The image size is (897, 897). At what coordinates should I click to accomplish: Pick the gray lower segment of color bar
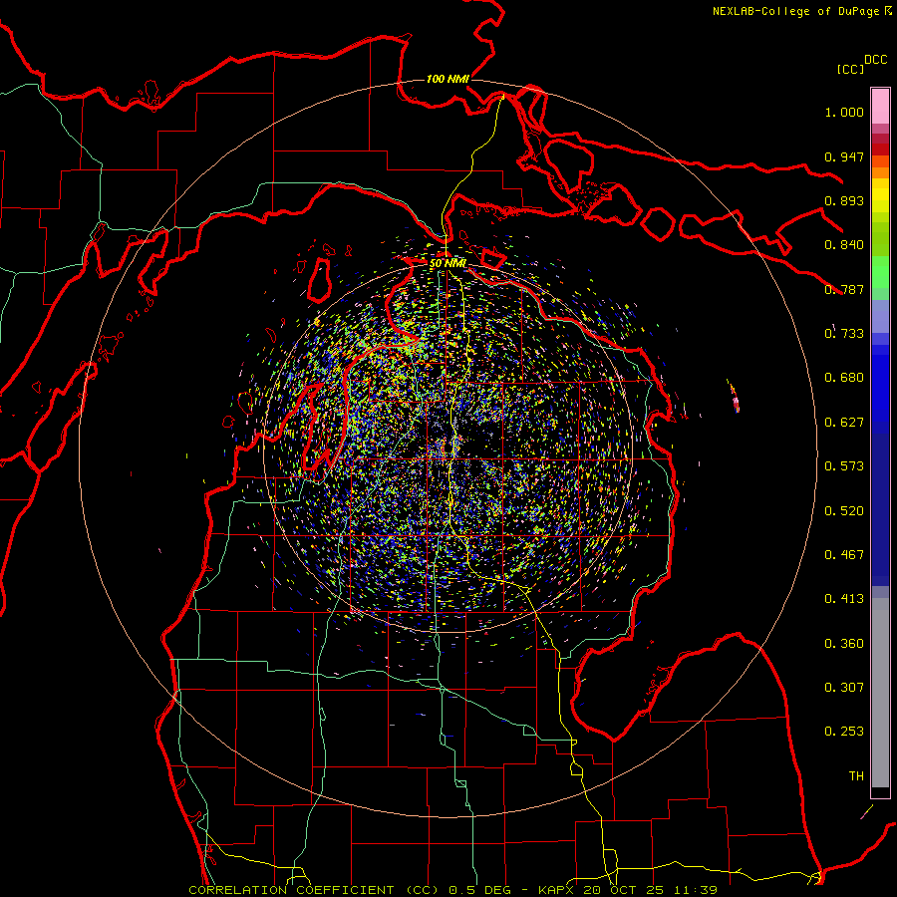click(x=880, y=693)
